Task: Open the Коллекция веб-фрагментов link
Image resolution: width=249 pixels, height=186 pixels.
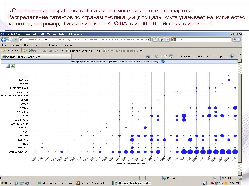Action: point(120,51)
